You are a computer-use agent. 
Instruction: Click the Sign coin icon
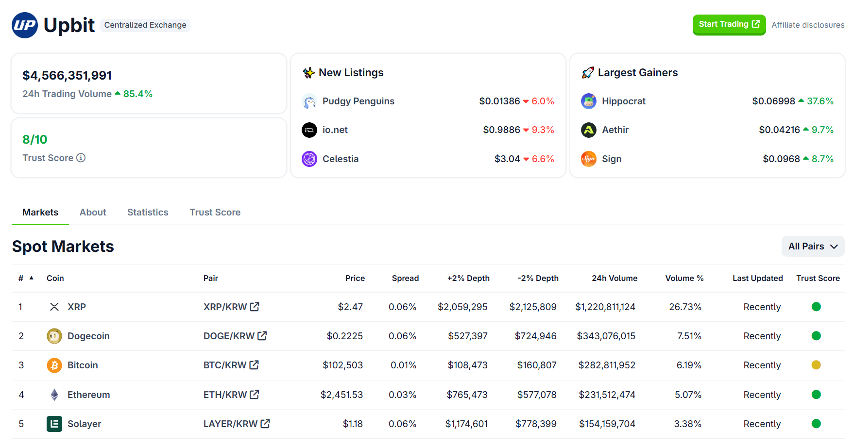click(589, 159)
